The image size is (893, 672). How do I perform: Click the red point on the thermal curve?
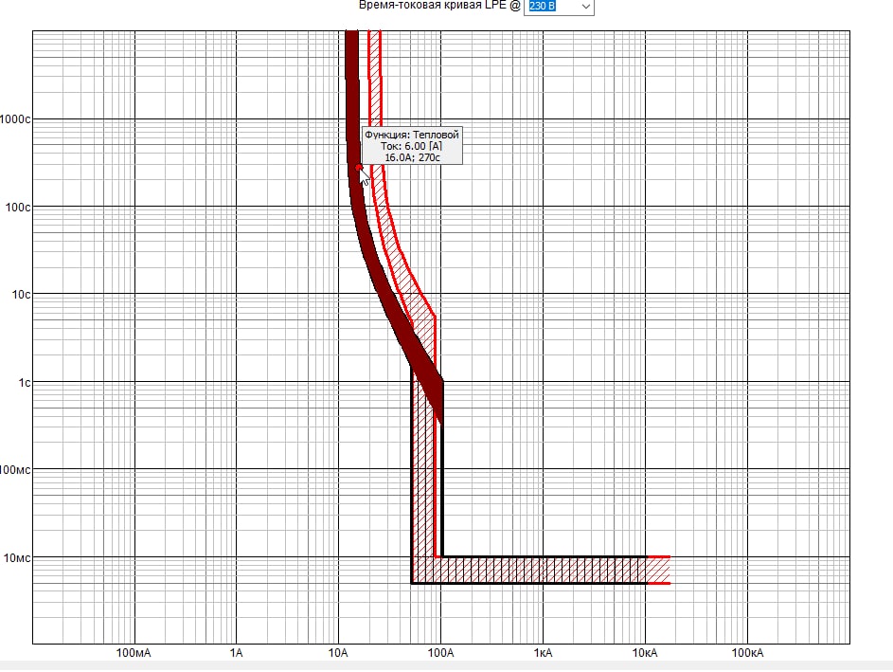click(x=359, y=168)
